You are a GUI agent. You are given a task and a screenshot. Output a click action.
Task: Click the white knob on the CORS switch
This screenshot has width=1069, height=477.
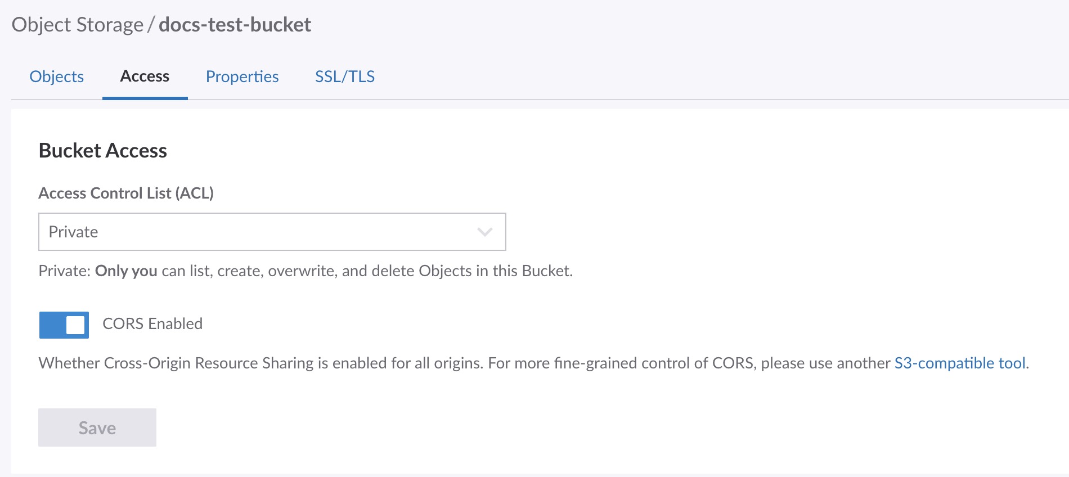tap(75, 325)
